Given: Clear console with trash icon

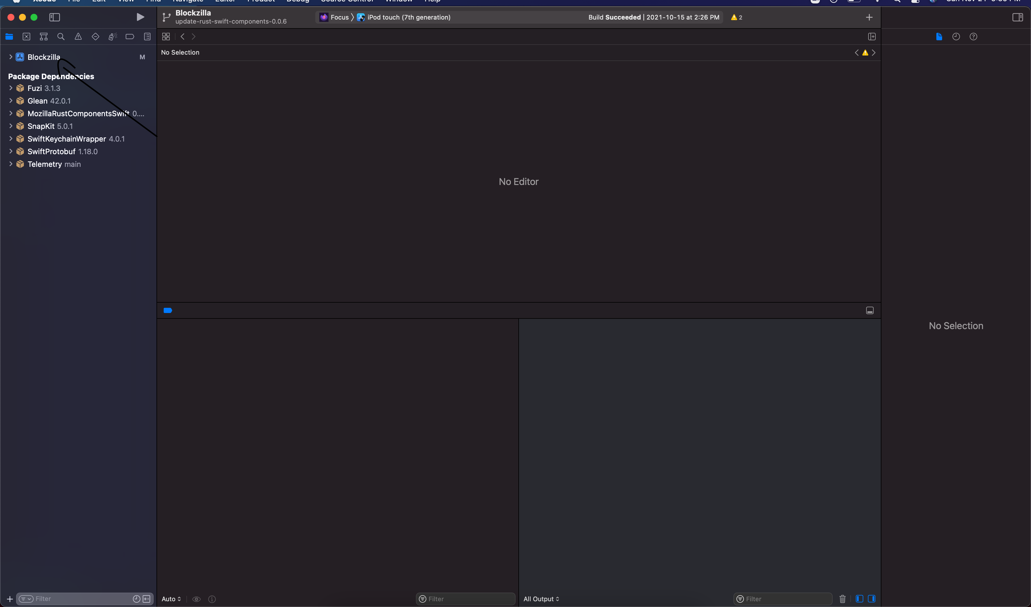Looking at the screenshot, I should click(x=842, y=599).
